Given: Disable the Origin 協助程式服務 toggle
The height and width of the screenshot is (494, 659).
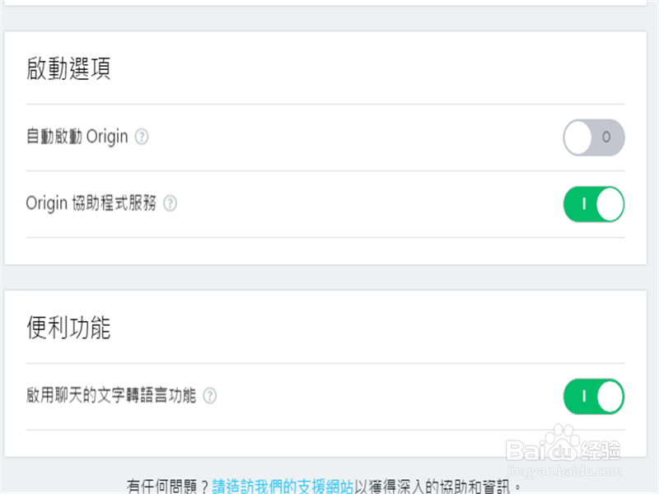Looking at the screenshot, I should click(x=593, y=203).
